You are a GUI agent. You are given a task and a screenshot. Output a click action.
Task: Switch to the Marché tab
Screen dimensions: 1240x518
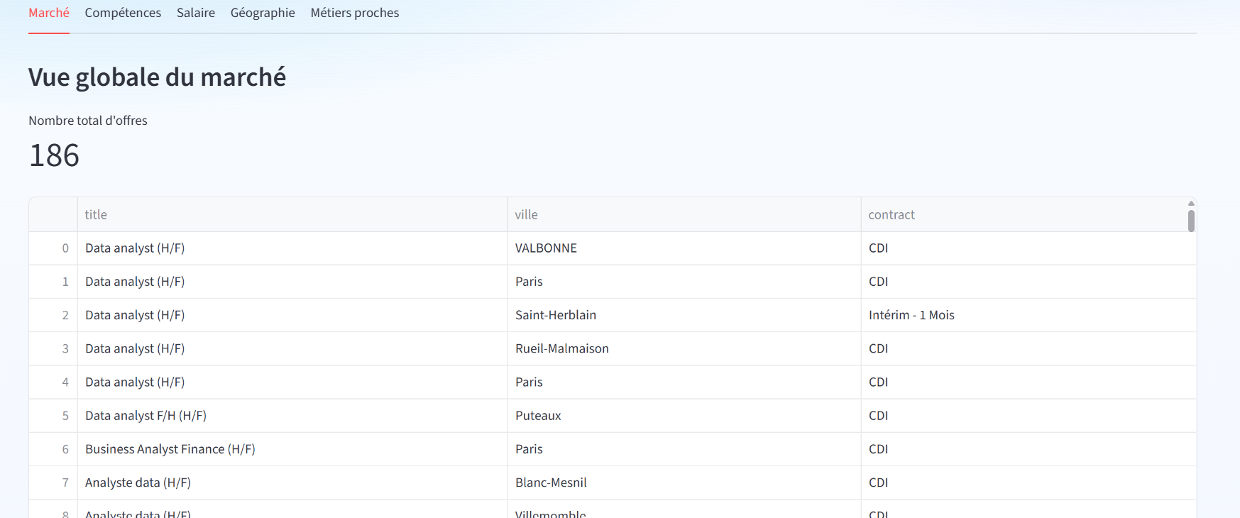[x=49, y=13]
